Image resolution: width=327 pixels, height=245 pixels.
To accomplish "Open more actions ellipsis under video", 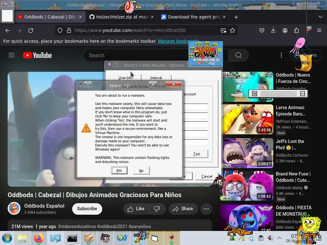I will [x=206, y=209].
